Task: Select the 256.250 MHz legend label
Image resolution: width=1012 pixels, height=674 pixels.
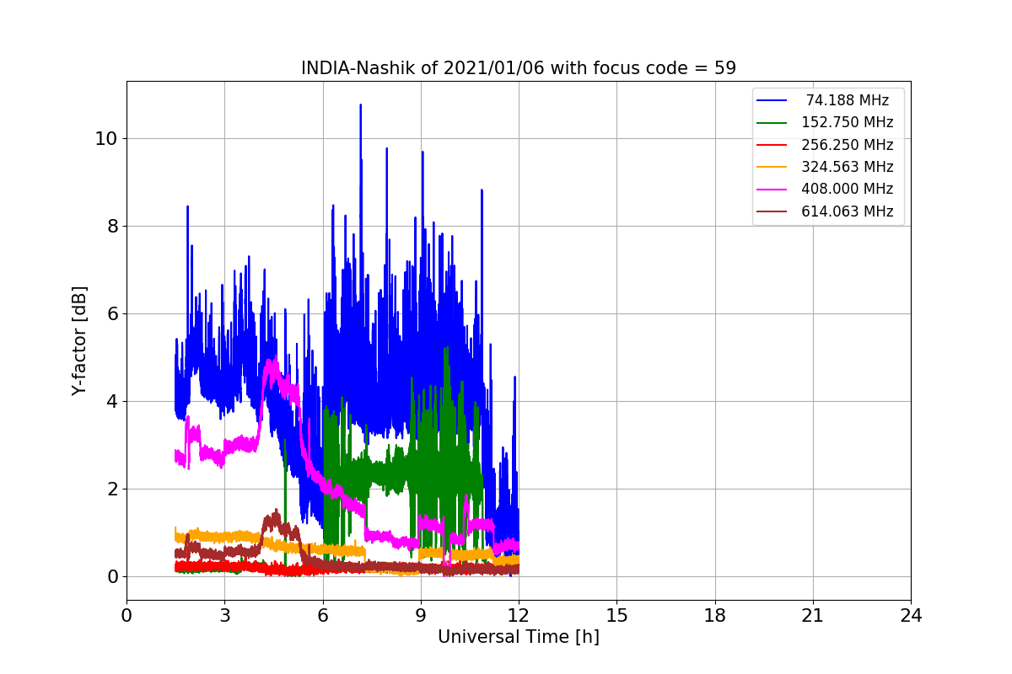Action: pyautogui.click(x=848, y=145)
